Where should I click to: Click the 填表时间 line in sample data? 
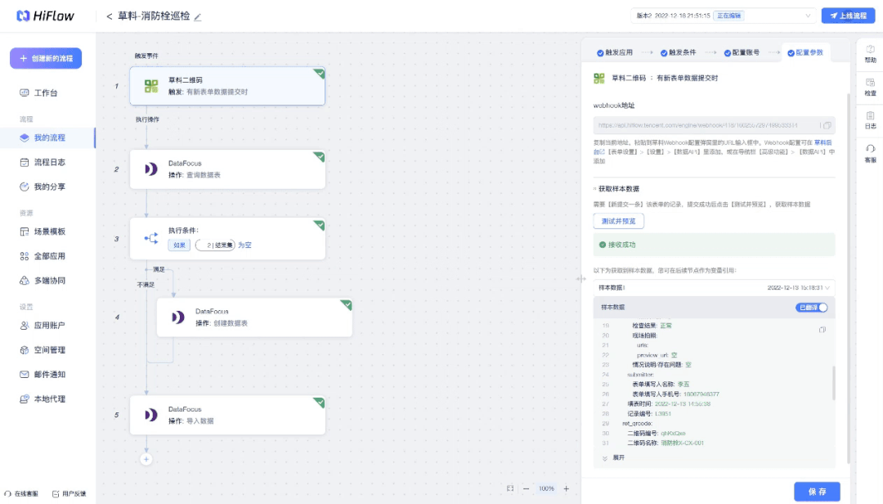[x=669, y=404]
